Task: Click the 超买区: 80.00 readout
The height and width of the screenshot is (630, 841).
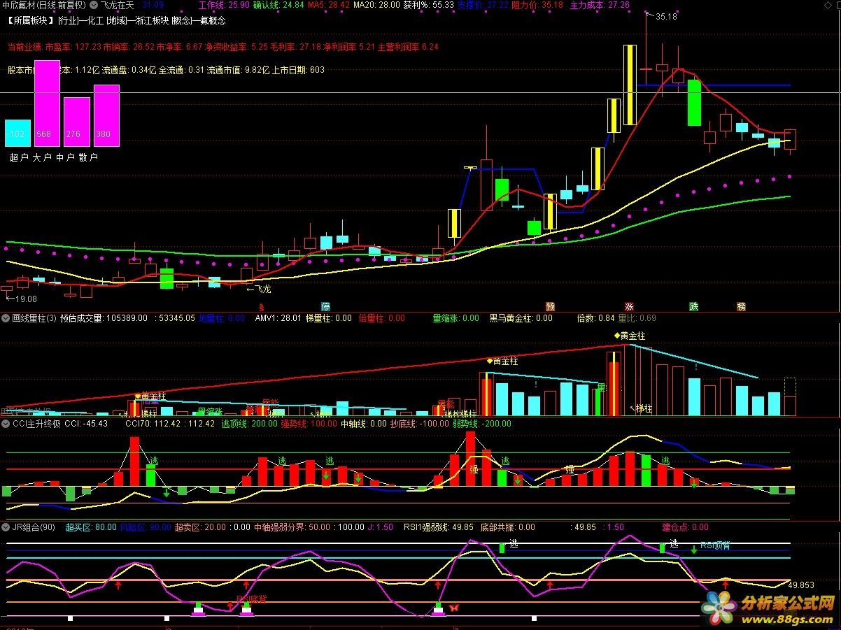Action: point(90,527)
